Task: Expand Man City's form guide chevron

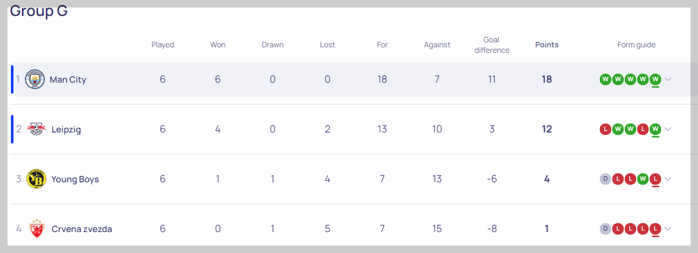Action: (668, 79)
